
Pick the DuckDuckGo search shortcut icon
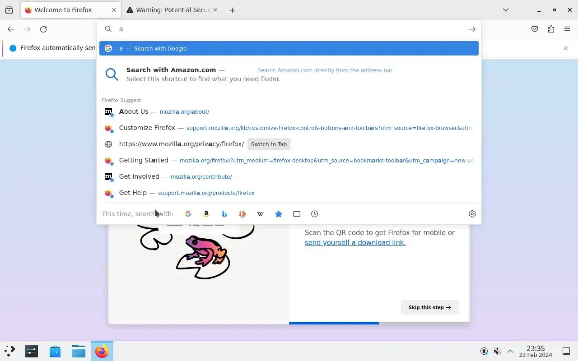point(242,214)
